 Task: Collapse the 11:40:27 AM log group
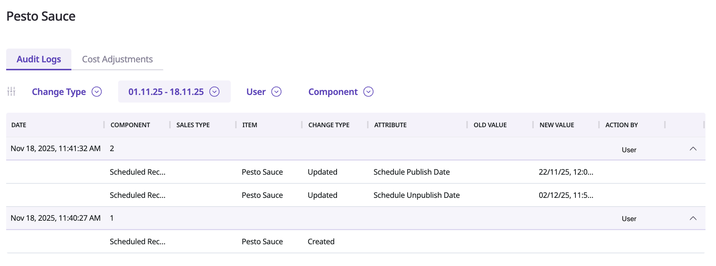click(x=693, y=218)
